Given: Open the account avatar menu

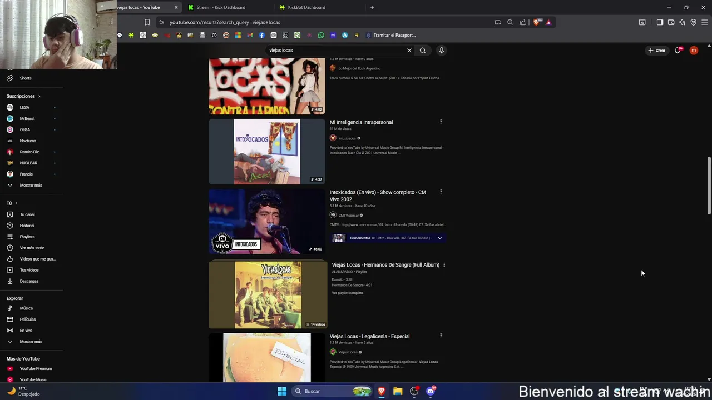Looking at the screenshot, I should point(694,50).
